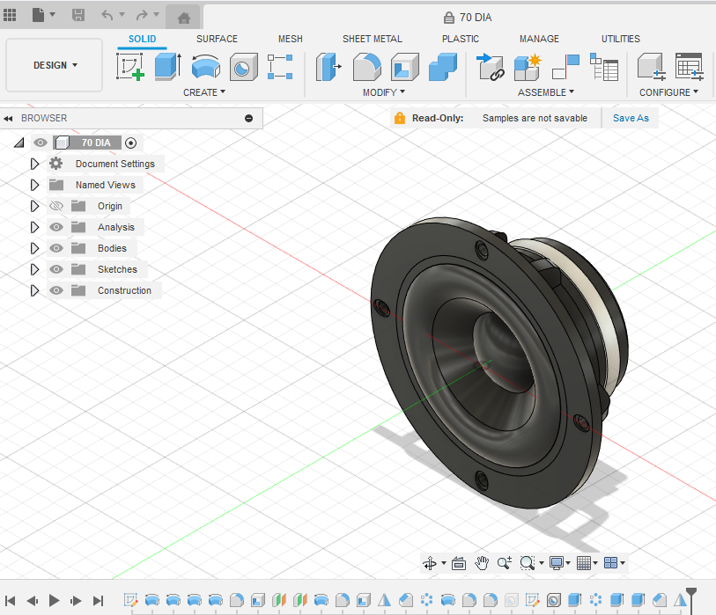
Task: Hide the Sketches folder
Action: click(56, 269)
